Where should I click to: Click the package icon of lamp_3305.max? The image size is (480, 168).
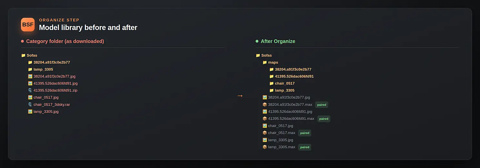[265, 147]
